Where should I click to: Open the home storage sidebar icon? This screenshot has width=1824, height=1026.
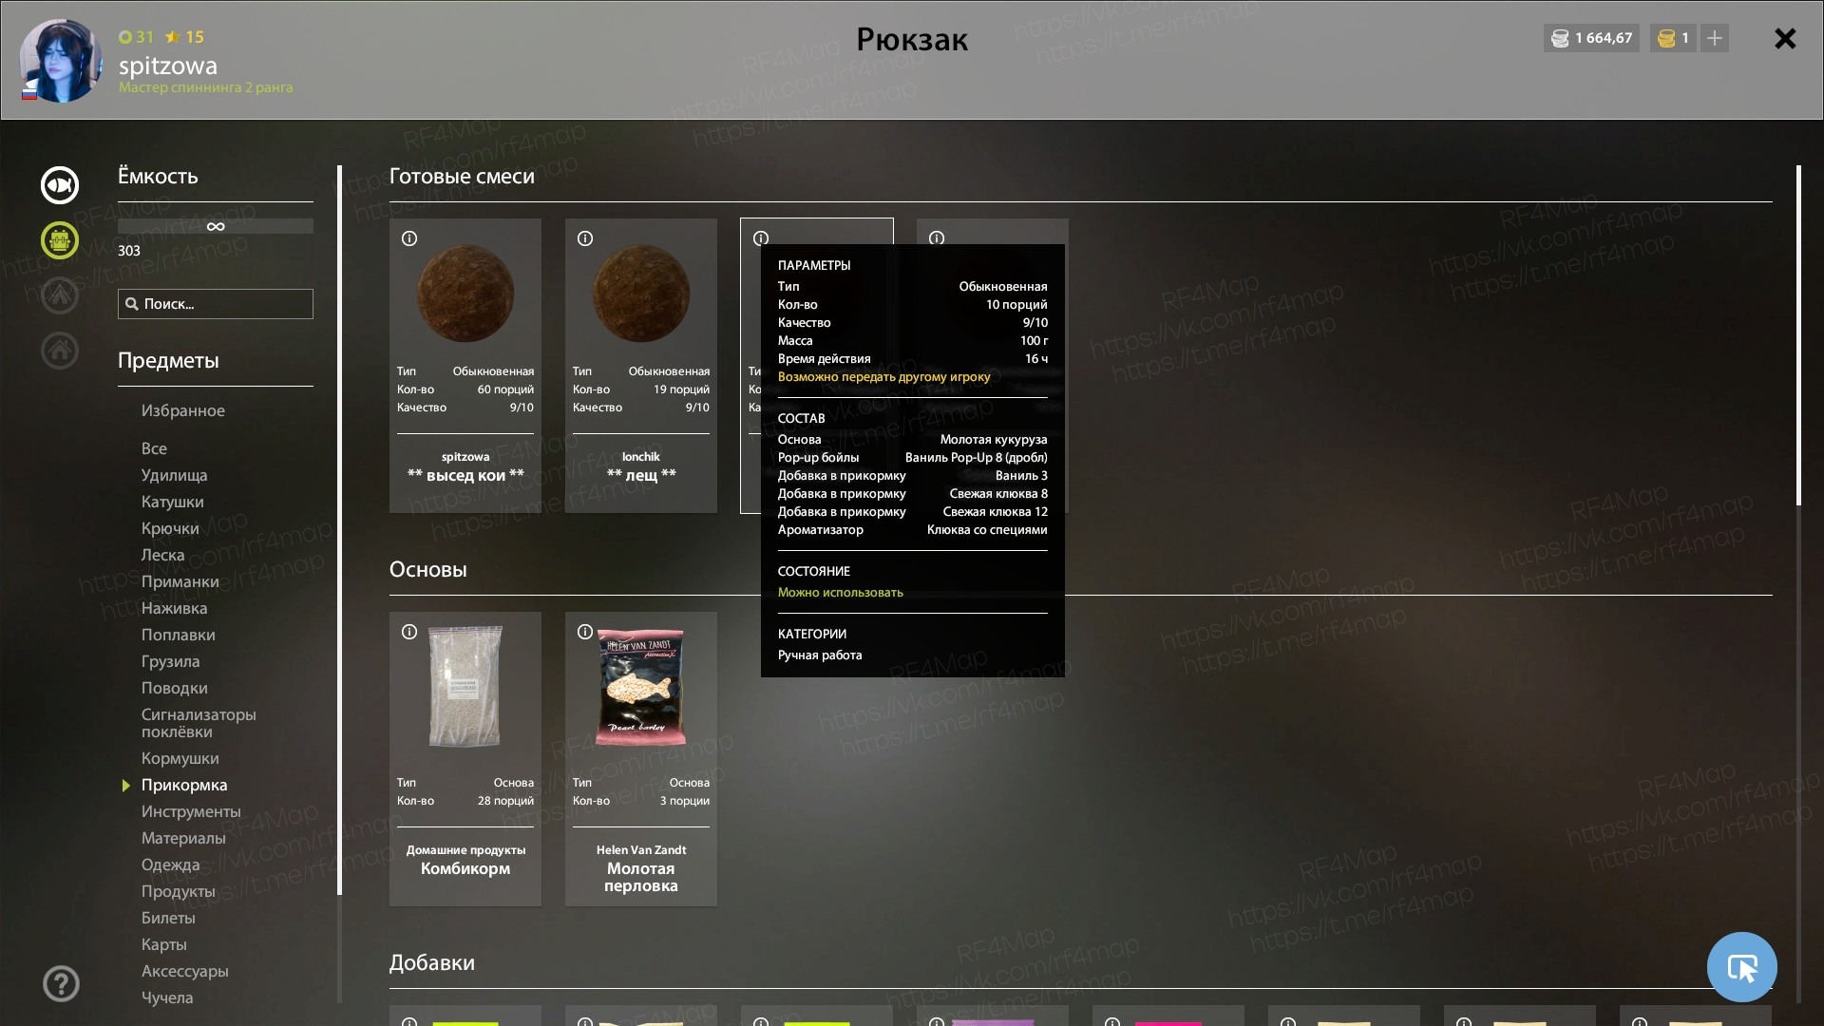tap(60, 351)
